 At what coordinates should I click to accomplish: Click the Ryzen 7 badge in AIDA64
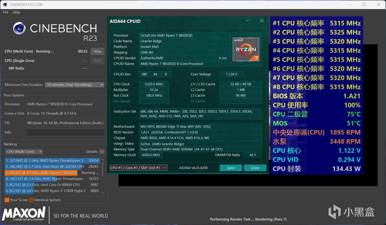tap(246, 49)
